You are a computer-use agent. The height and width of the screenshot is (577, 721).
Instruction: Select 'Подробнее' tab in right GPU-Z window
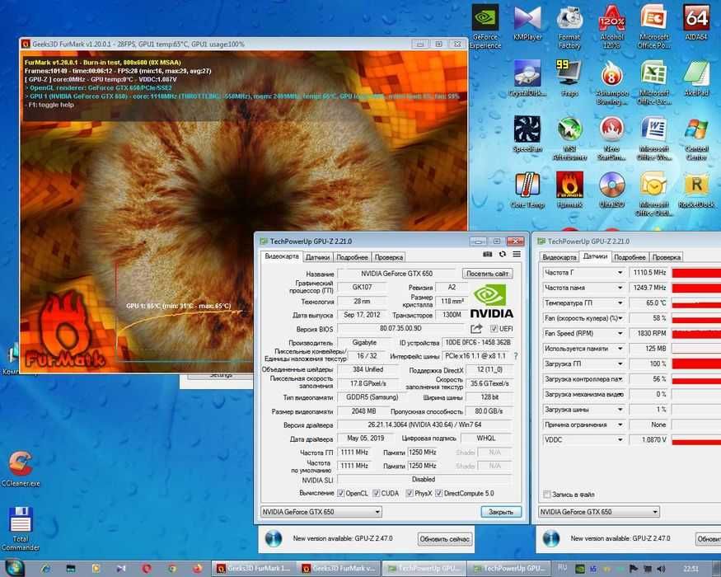(x=630, y=257)
